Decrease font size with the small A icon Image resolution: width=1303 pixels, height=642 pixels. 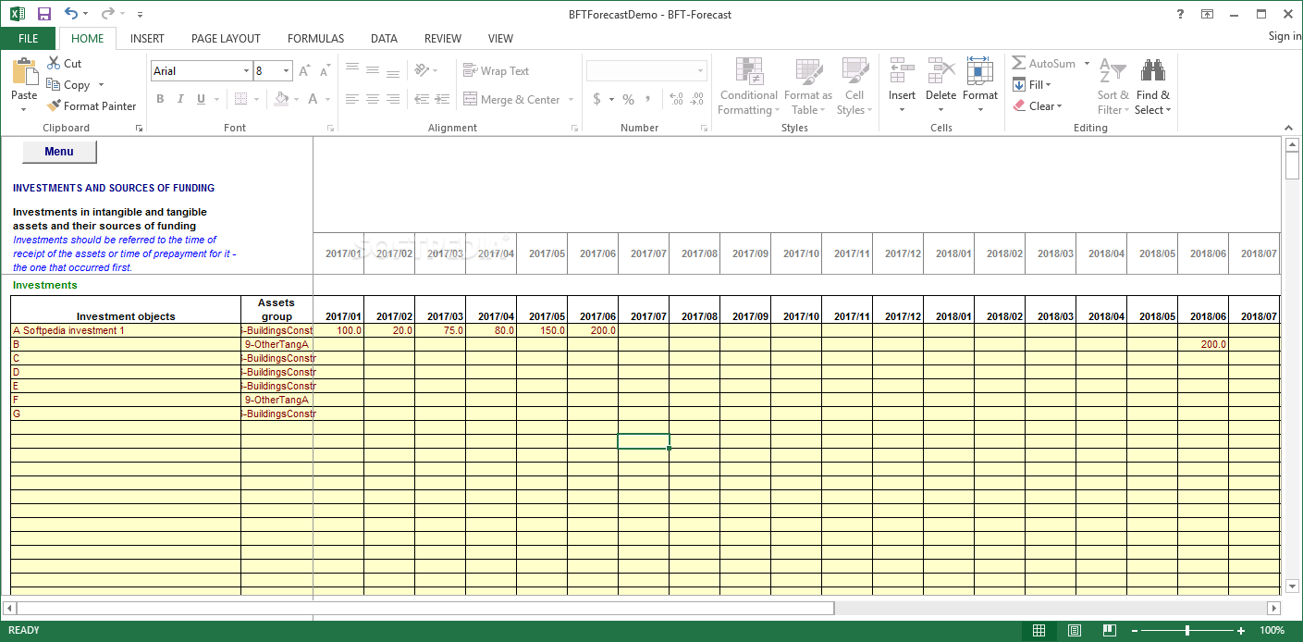pyautogui.click(x=325, y=71)
